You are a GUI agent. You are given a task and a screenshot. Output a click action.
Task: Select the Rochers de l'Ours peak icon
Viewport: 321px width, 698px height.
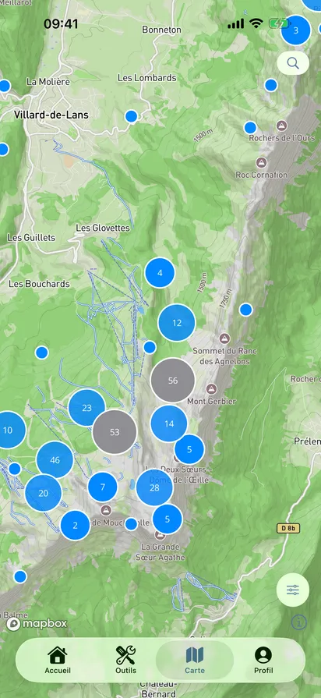[281, 125]
